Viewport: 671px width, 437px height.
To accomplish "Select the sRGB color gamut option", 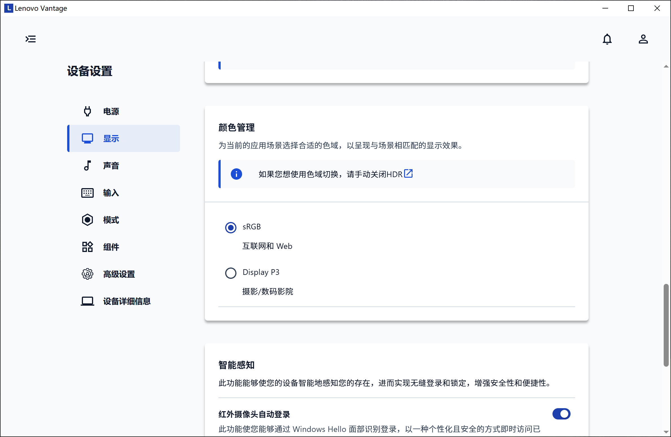I will point(231,227).
